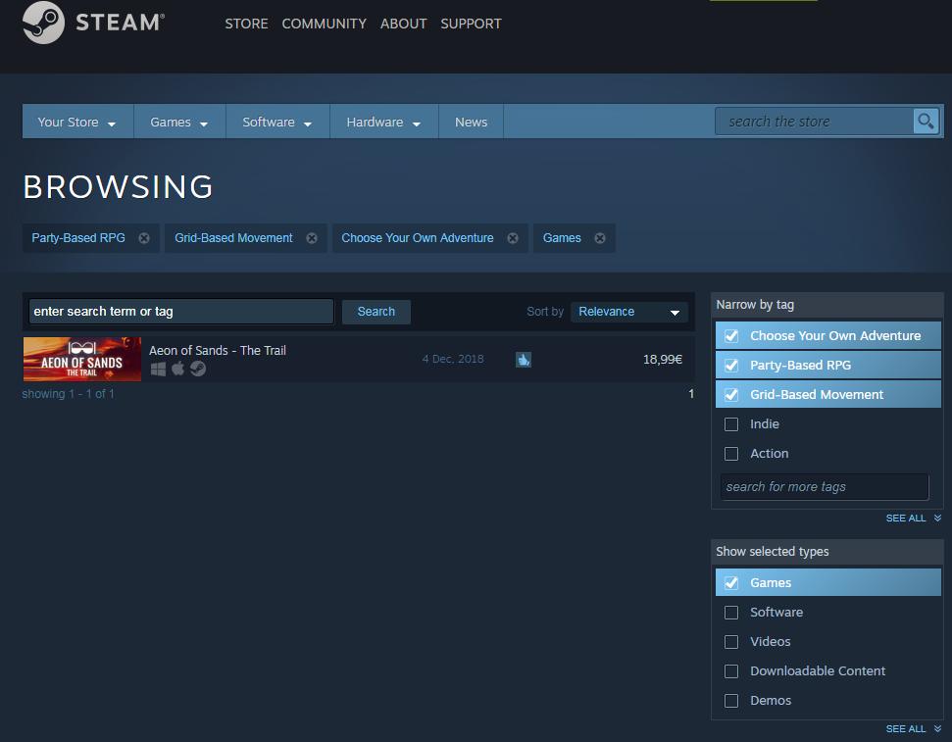Viewport: 952px width, 742px height.
Task: Open the SUPPORT top menu
Action: pyautogui.click(x=471, y=24)
